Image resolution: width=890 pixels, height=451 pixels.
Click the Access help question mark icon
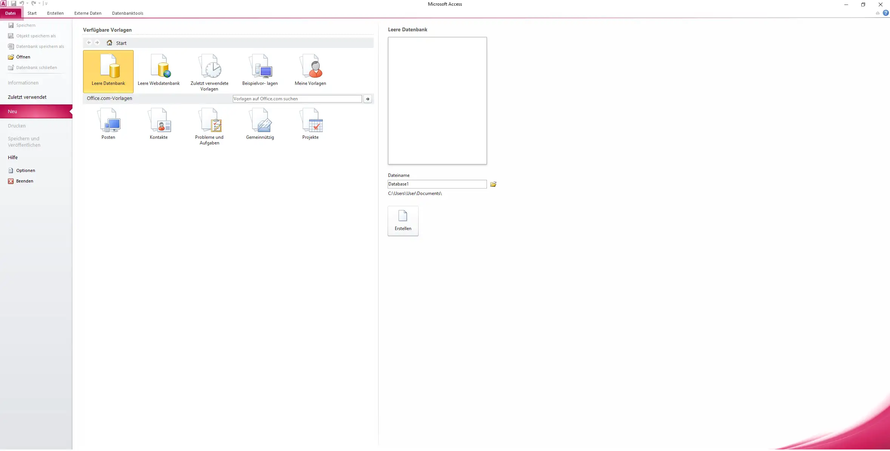pos(885,13)
